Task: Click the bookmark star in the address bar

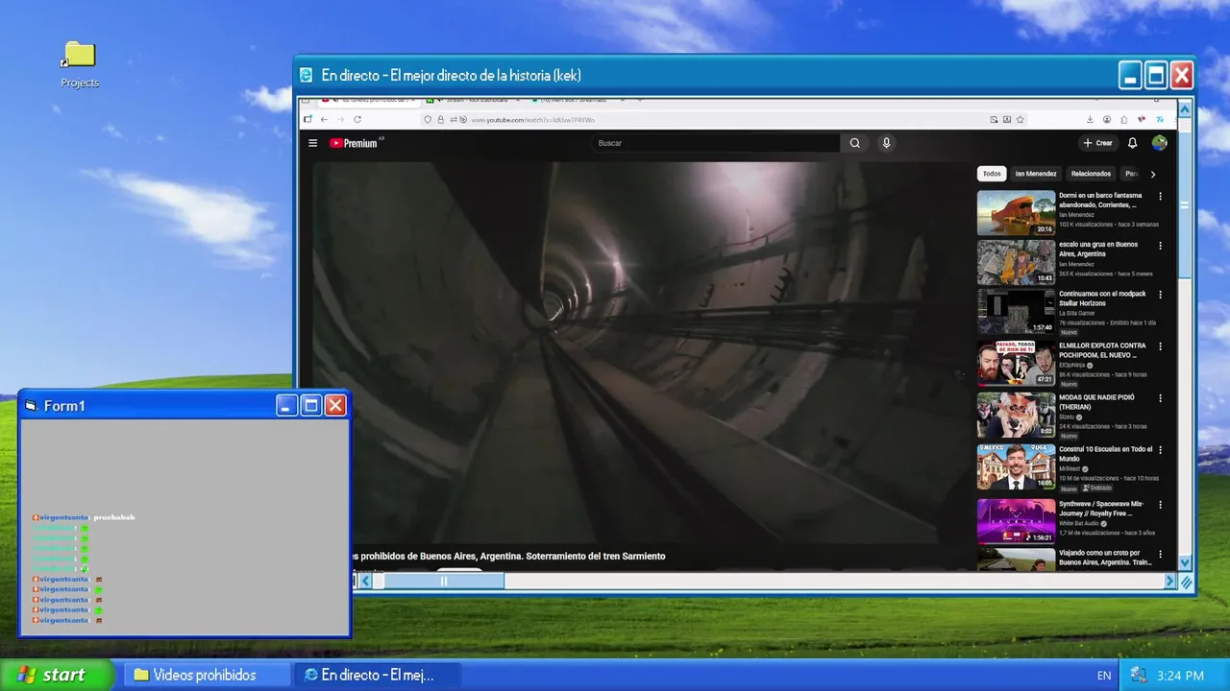Action: [1021, 119]
